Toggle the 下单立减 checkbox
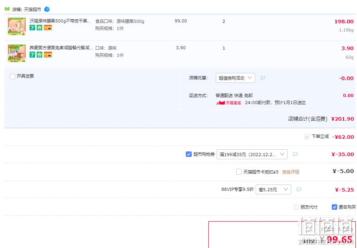357x248 pixels. (307, 137)
